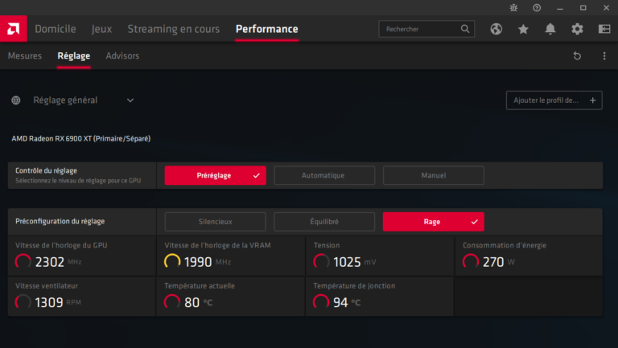Click the AMD logo icon
The height and width of the screenshot is (348, 618).
pos(14,29)
